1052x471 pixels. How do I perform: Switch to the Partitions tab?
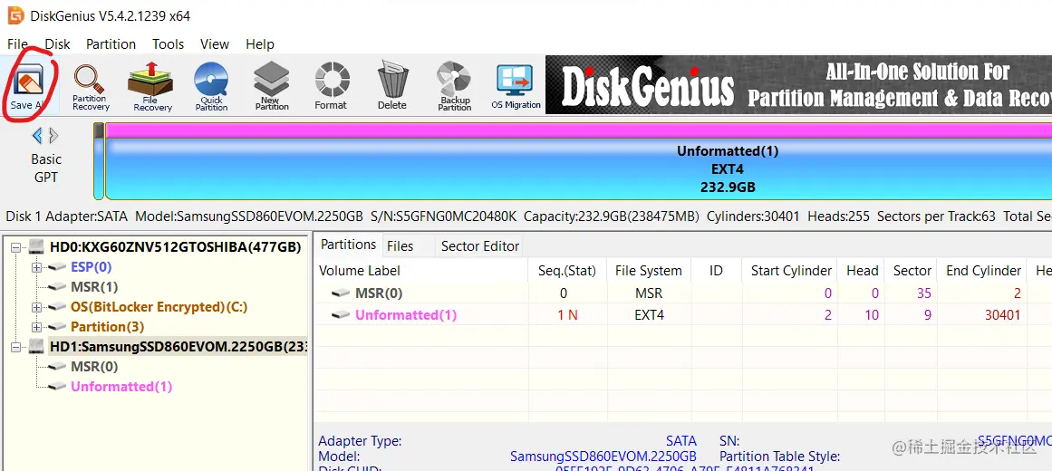(348, 245)
